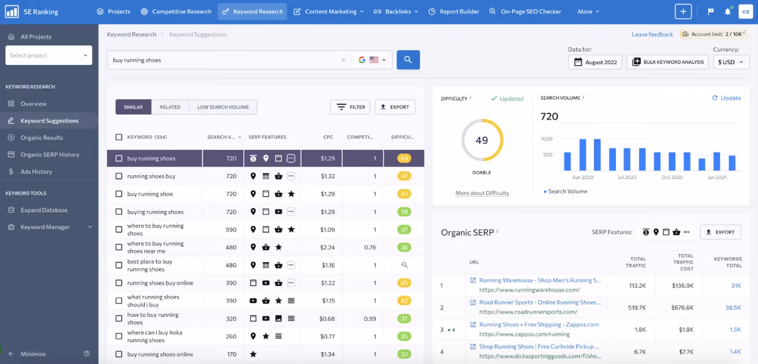The image size is (758, 364).
Task: Open the $ USD currency dropdown
Action: (731, 62)
